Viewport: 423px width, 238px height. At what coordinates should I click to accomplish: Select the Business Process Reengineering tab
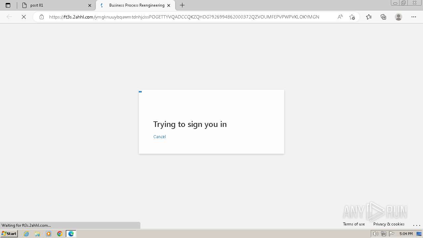135,5
